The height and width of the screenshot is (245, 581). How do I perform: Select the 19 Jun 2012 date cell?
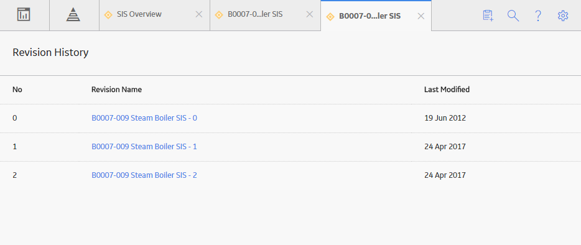[445, 118]
